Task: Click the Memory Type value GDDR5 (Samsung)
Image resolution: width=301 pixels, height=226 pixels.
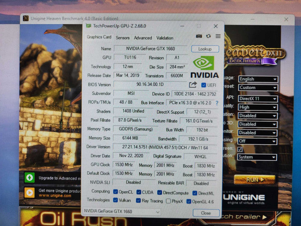Action: 135,129
